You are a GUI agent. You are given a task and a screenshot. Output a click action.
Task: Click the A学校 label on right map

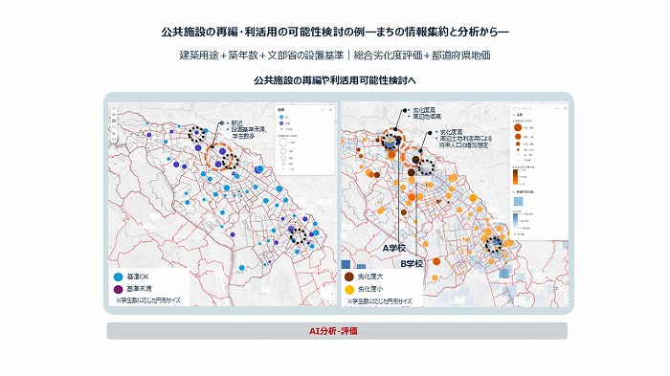tap(394, 248)
